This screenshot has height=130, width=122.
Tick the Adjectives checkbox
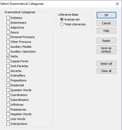(8, 28)
